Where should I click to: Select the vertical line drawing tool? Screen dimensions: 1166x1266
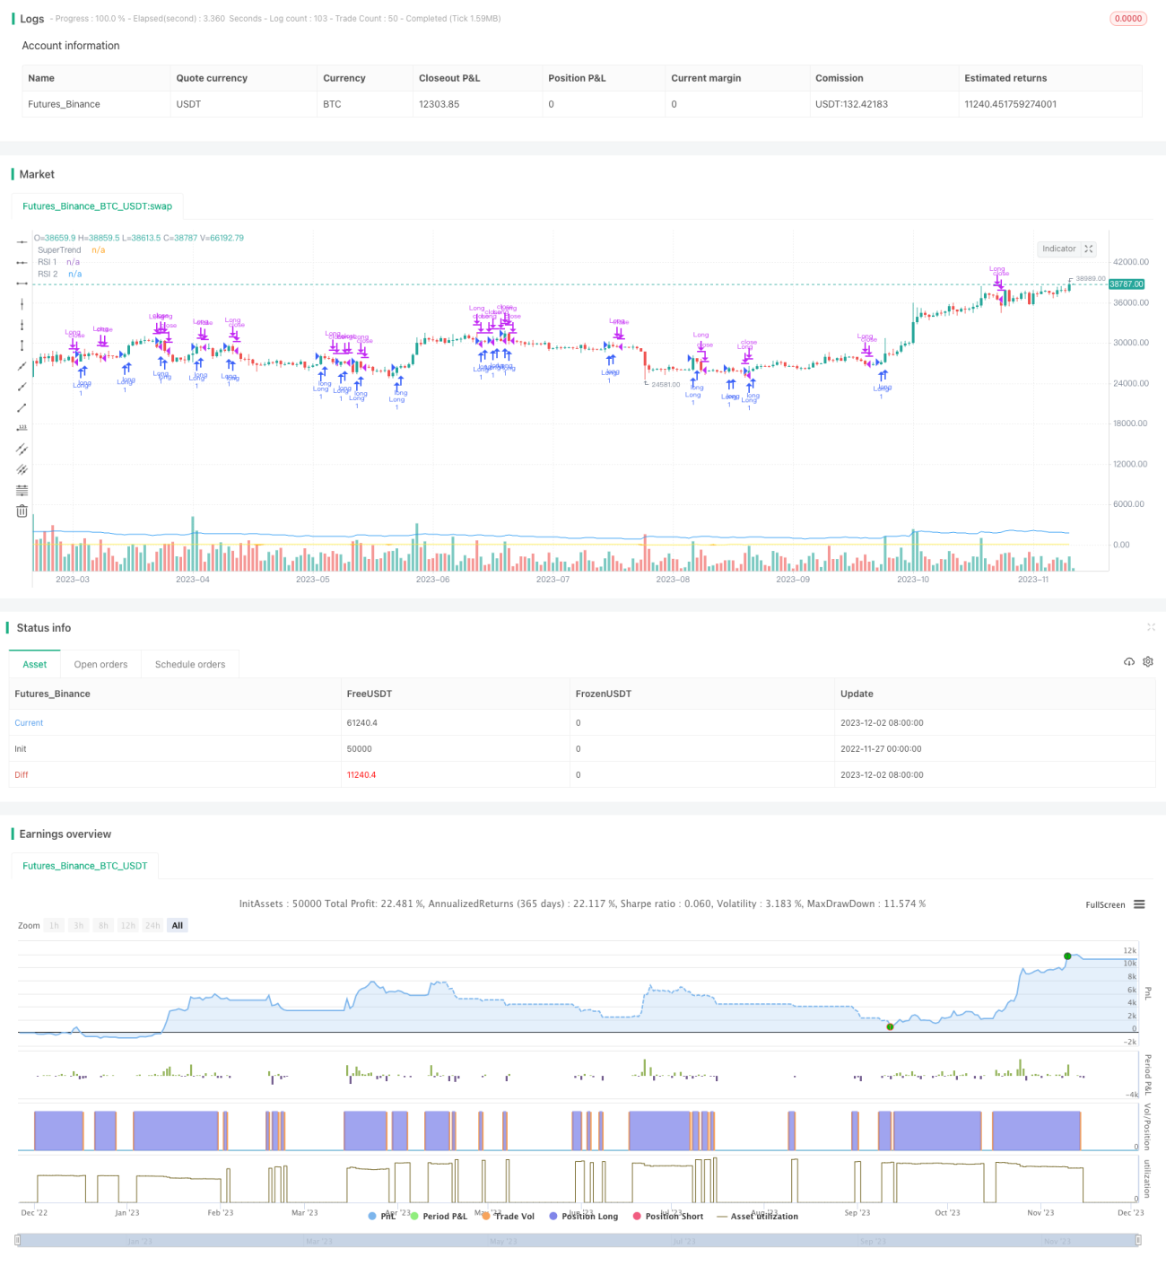click(22, 304)
